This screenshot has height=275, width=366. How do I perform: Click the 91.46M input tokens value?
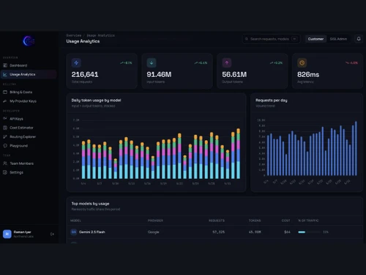pos(159,74)
